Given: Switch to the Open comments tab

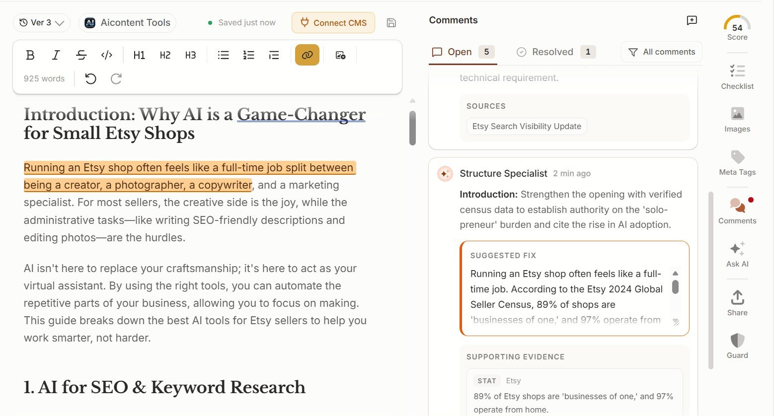Looking at the screenshot, I should pos(463,52).
